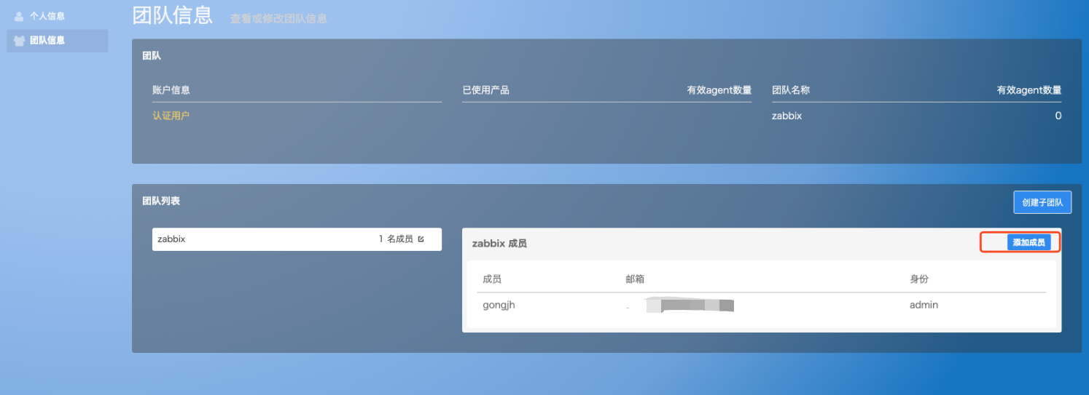Click the 团队列表 section title
The image size is (1089, 395).
click(x=160, y=201)
